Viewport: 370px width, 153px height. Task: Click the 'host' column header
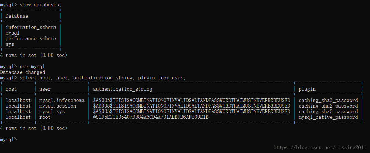(x=11, y=89)
